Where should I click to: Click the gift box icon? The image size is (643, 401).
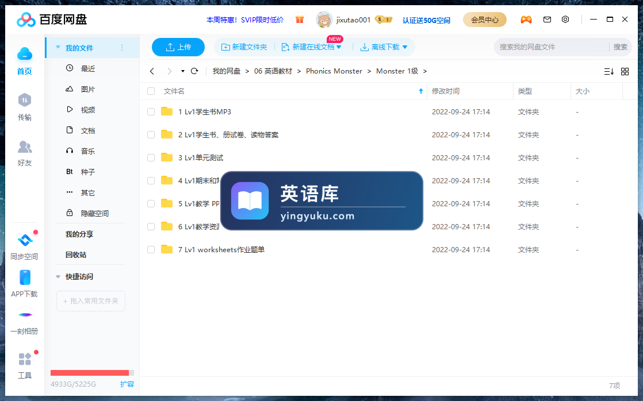(x=300, y=20)
